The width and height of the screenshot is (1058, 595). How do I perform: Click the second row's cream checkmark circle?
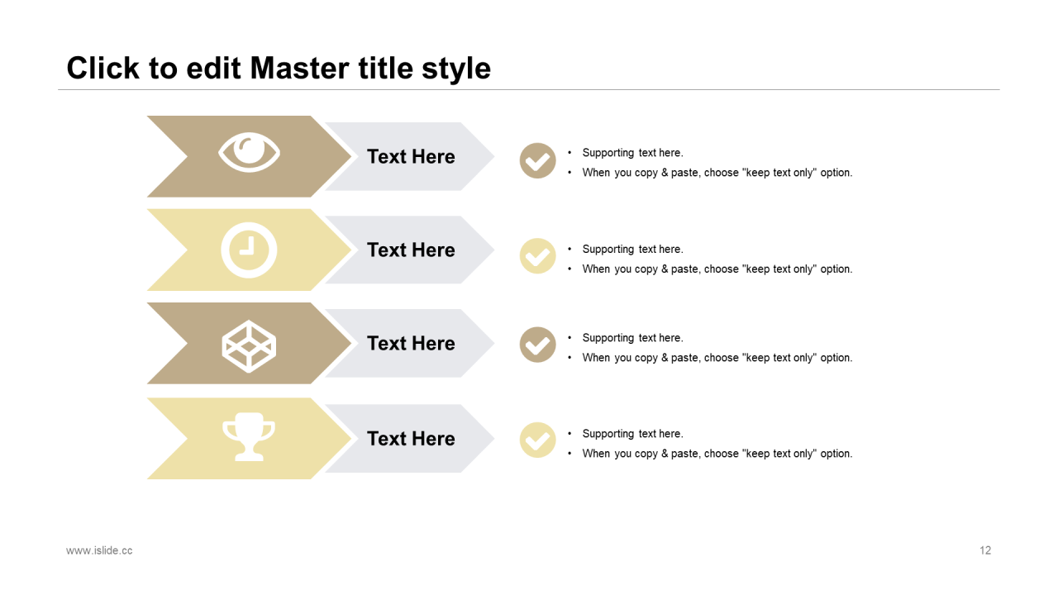(x=537, y=256)
